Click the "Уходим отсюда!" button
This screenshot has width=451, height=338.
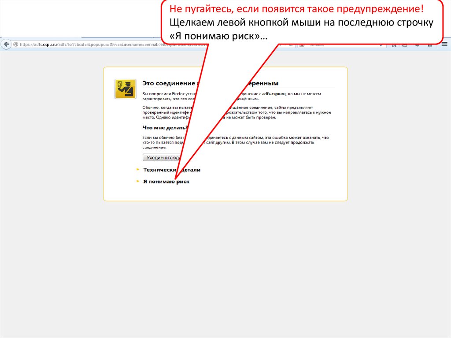point(163,157)
